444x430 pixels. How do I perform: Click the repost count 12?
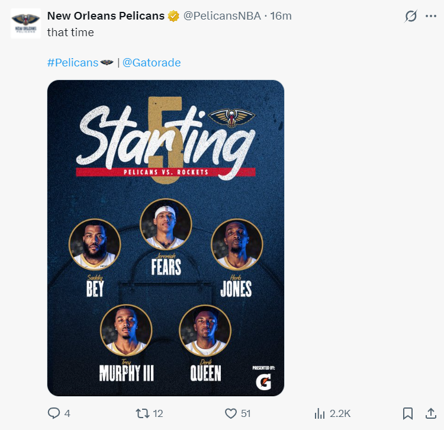click(157, 413)
